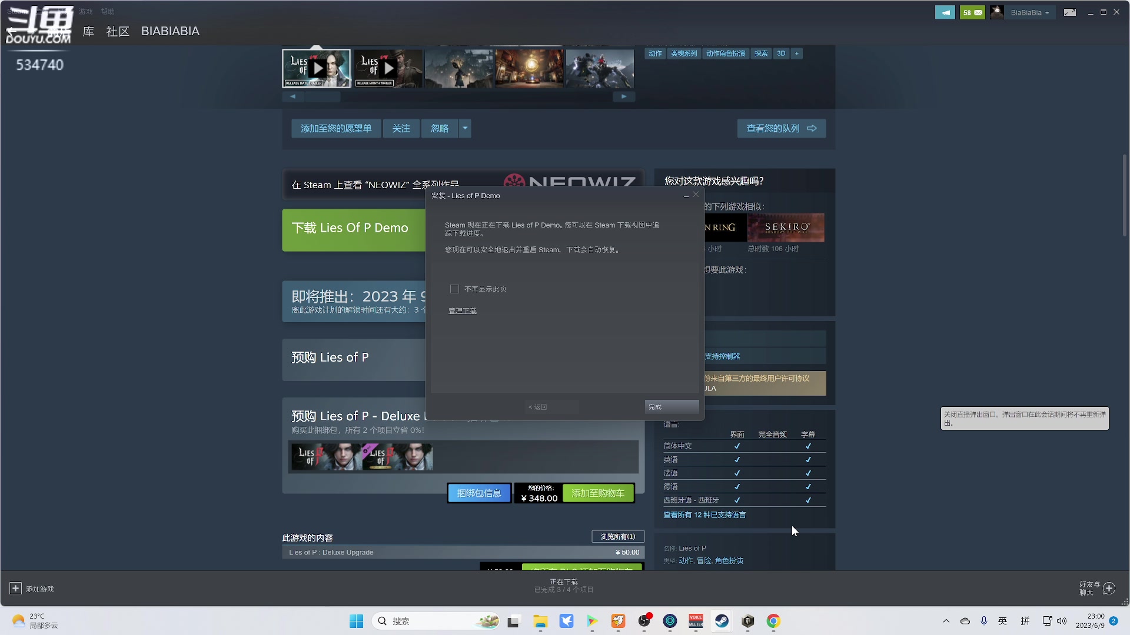Click the 忽略 button
Screen dimensions: 1130x635
click(x=440, y=128)
